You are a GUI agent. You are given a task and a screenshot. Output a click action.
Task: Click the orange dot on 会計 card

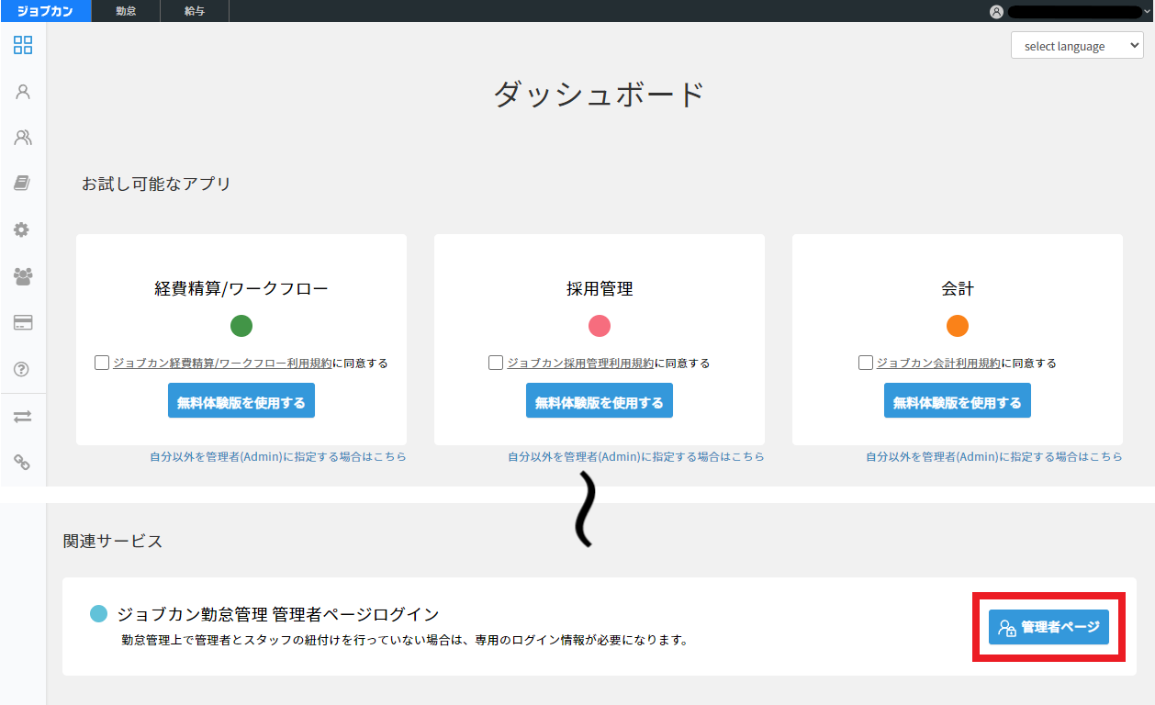tap(958, 326)
